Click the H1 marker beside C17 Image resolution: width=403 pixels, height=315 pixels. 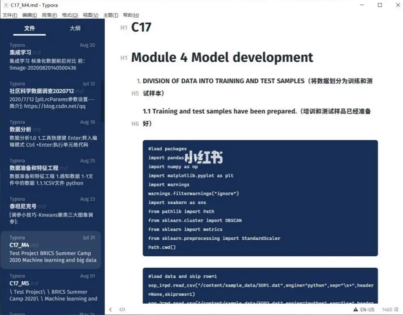pos(124,28)
